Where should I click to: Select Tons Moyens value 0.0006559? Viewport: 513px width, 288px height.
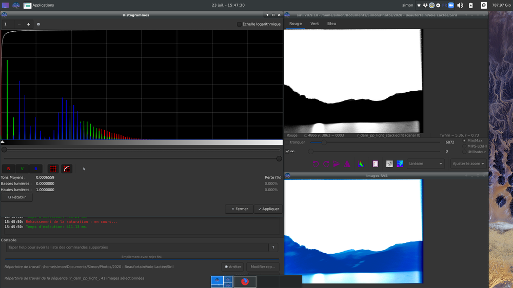(x=45, y=177)
